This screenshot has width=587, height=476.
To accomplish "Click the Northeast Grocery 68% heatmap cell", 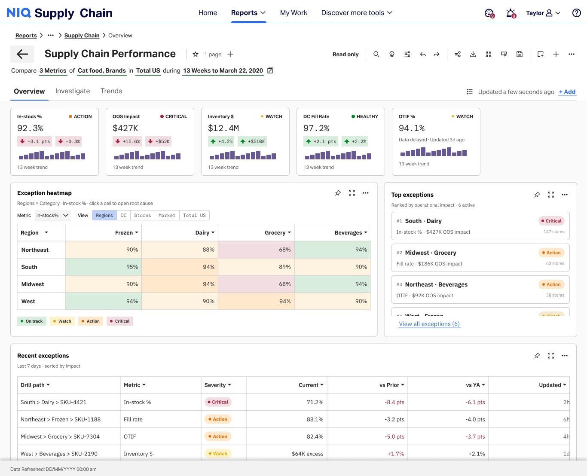I will tap(256, 250).
